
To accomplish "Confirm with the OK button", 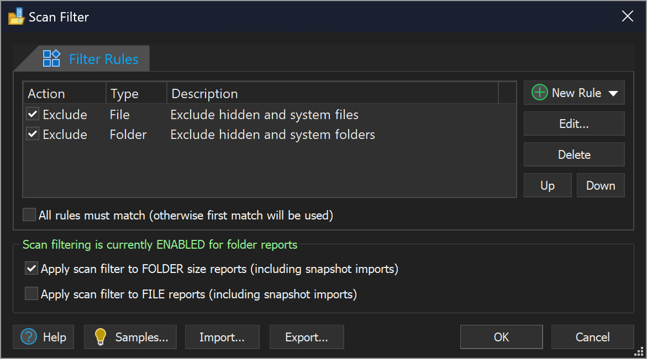I will pyautogui.click(x=501, y=337).
